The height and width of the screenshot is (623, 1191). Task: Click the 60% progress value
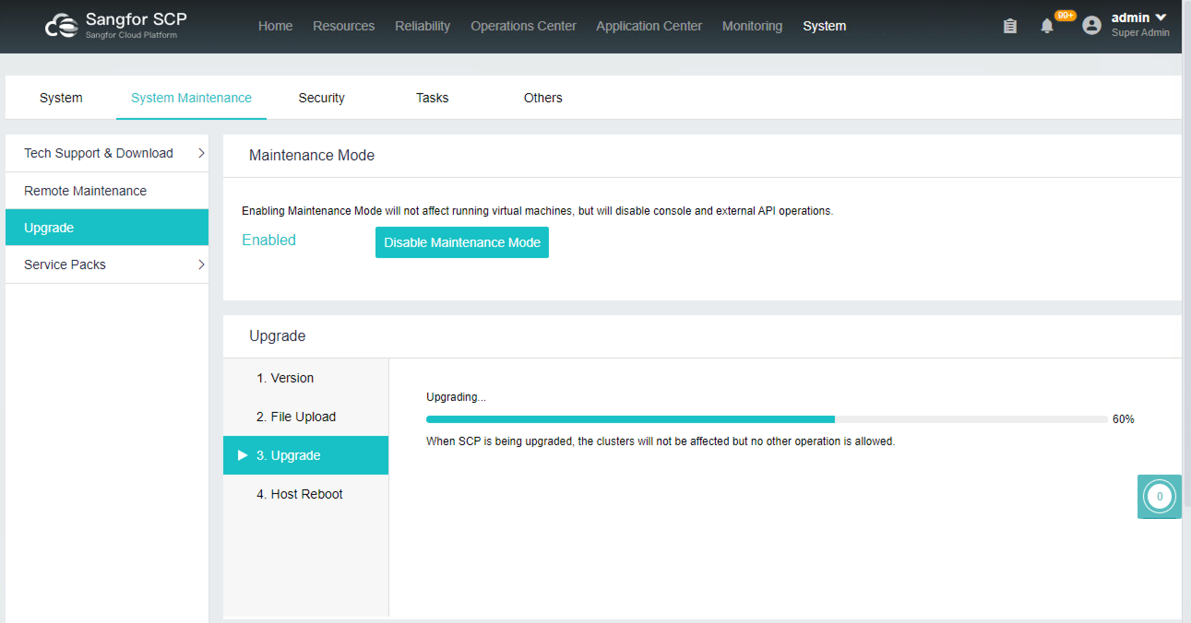point(1123,419)
